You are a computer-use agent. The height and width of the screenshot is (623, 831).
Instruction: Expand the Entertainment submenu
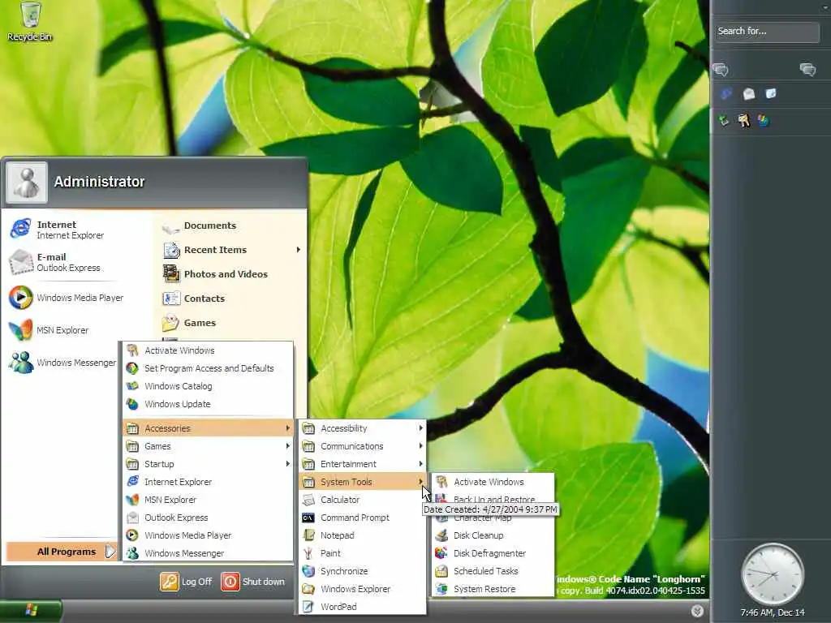pos(363,464)
